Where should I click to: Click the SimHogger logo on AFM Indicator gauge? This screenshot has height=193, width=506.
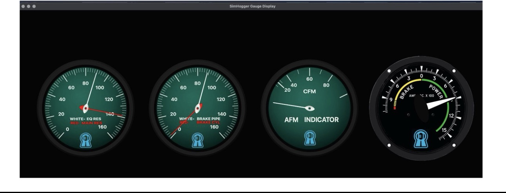coord(310,138)
